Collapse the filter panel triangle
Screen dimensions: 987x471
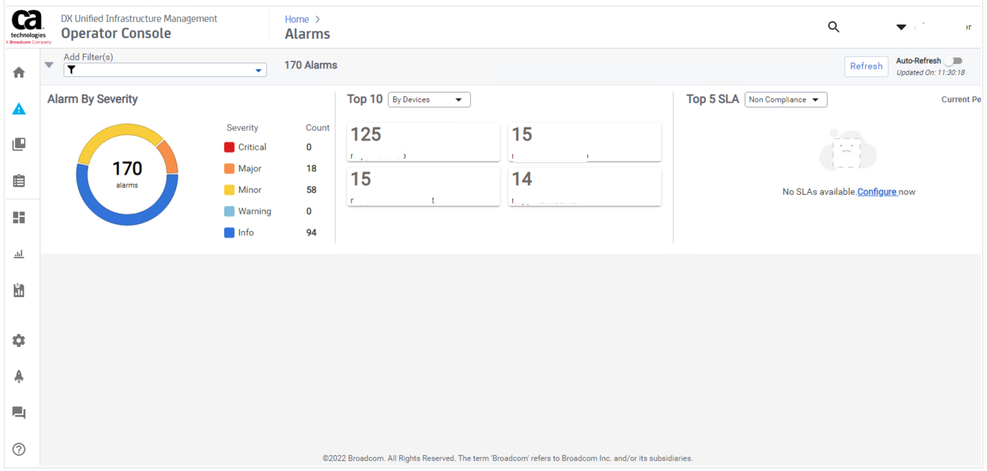pos(49,65)
